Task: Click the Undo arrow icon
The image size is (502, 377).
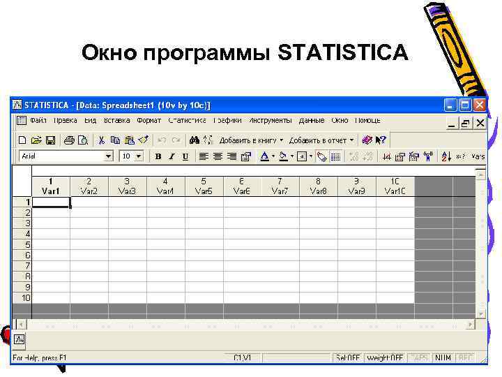Action: (162, 140)
